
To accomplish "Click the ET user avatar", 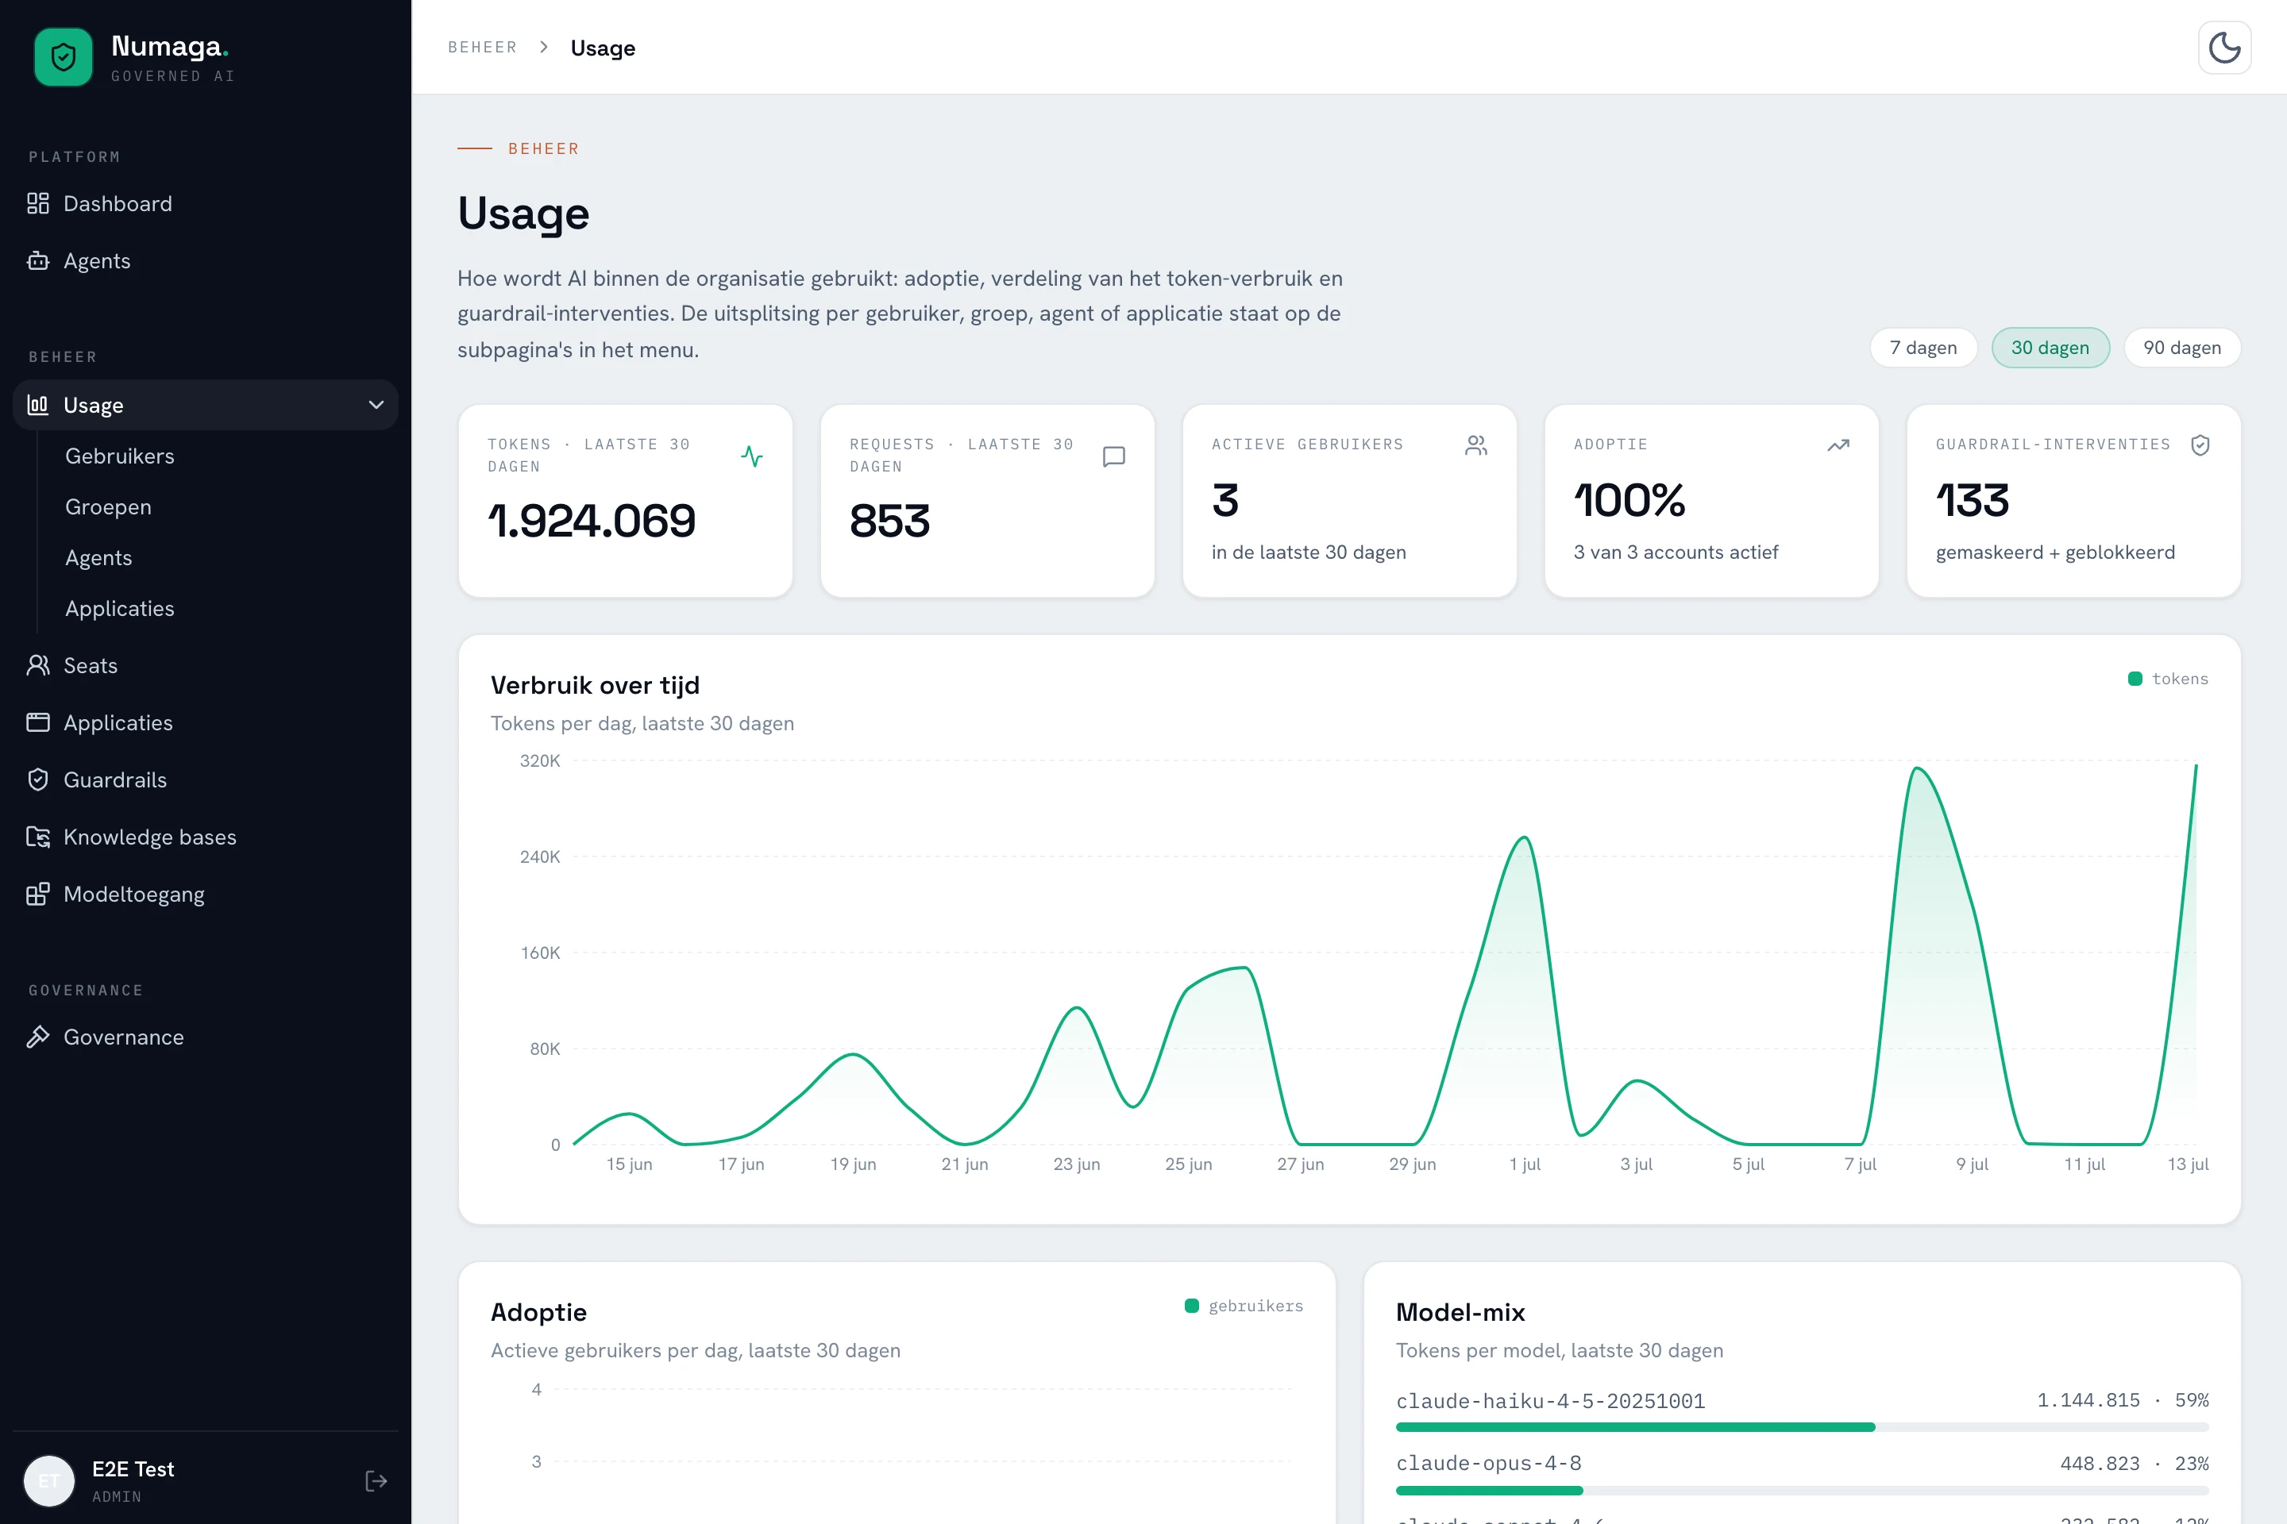I will pyautogui.click(x=48, y=1480).
